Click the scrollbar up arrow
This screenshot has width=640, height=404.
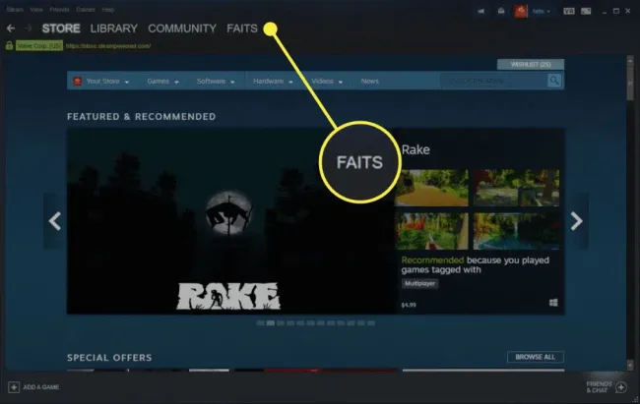[x=630, y=61]
